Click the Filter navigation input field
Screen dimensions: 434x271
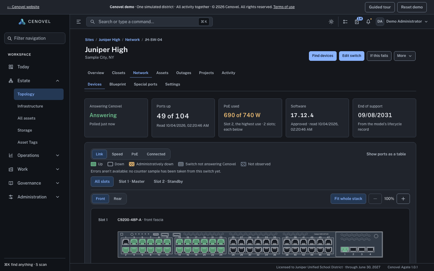coord(35,38)
